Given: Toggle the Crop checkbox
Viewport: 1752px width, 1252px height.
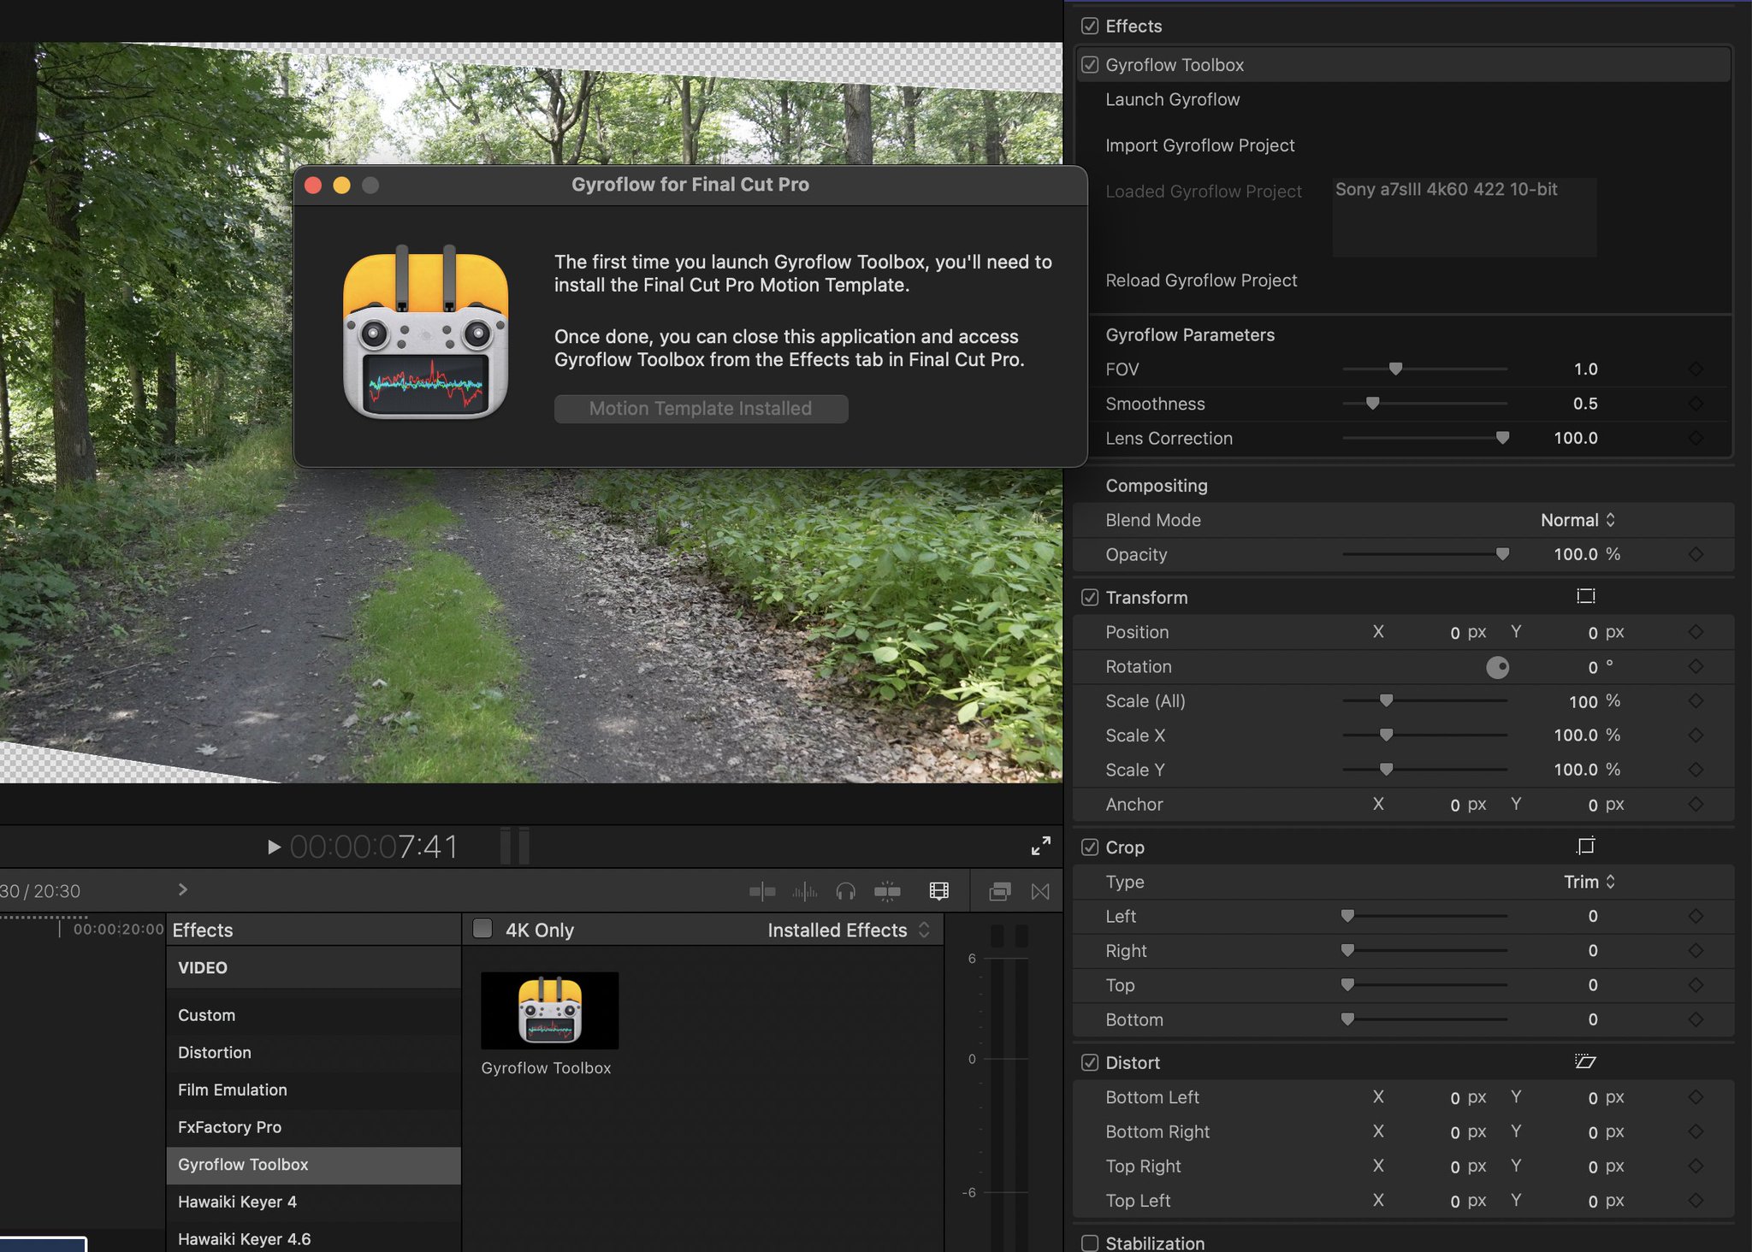Looking at the screenshot, I should 1090,847.
